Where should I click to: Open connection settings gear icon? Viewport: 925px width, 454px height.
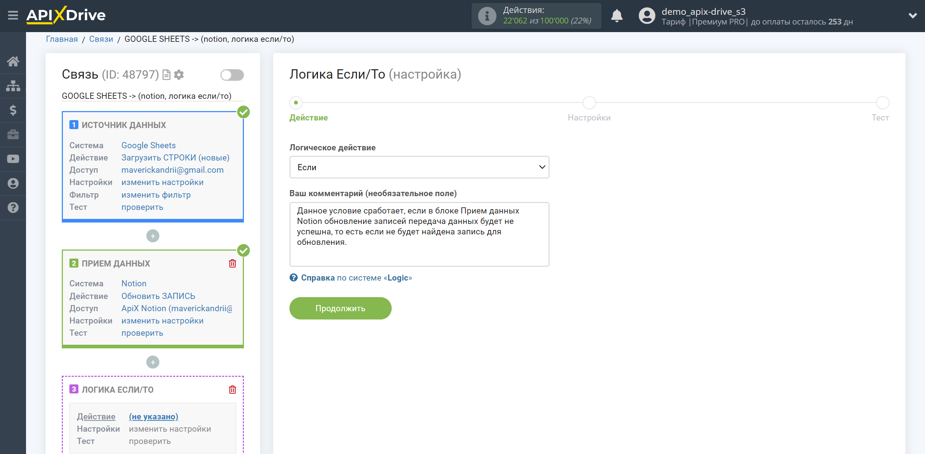point(179,75)
